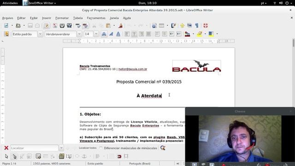The height and width of the screenshot is (166, 295).
Task: Open the Ferramentas menu
Action: point(96,18)
